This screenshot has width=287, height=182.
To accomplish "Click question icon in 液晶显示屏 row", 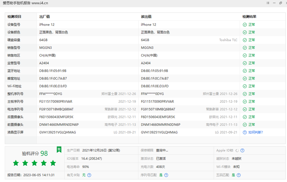I will (245, 132).
